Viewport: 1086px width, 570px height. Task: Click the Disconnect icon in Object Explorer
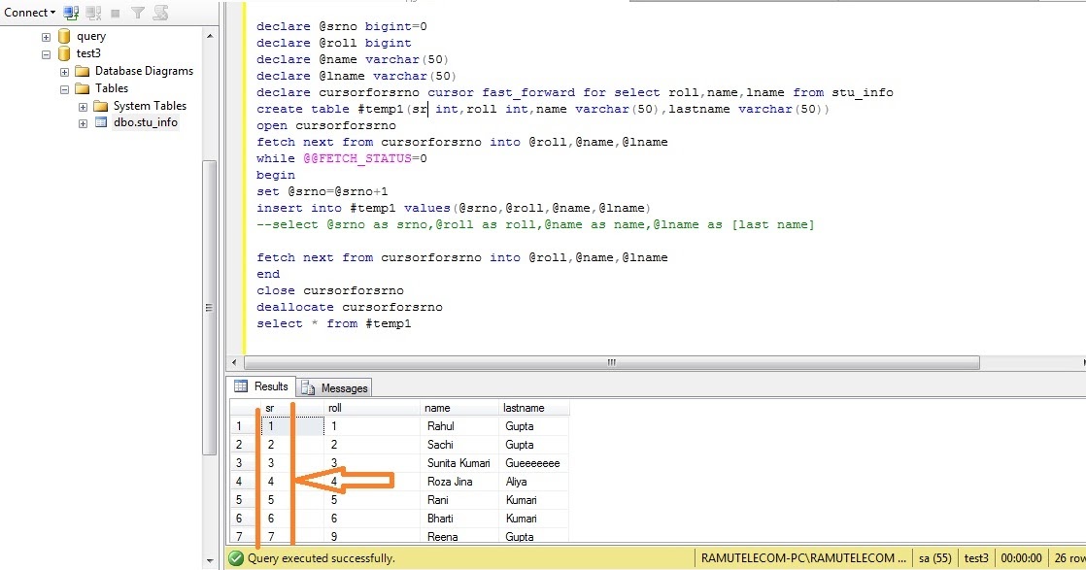93,13
